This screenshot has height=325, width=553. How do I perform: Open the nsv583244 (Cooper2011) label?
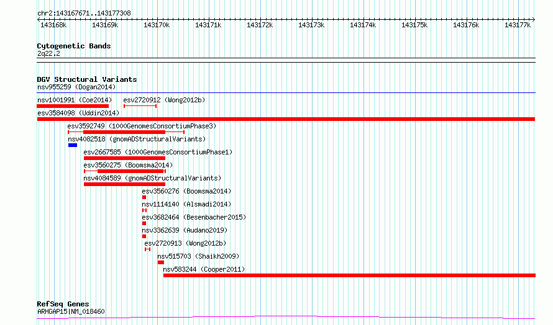(x=204, y=269)
